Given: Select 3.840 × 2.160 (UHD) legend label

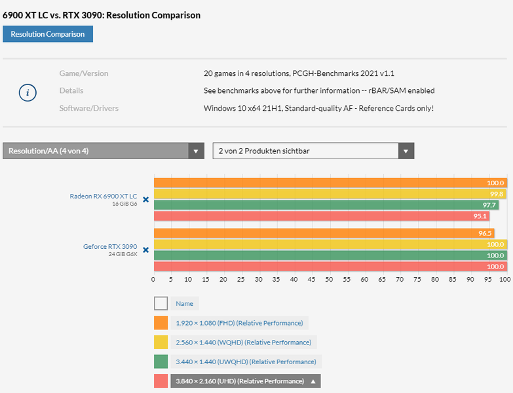Looking at the screenshot, I should [x=240, y=381].
